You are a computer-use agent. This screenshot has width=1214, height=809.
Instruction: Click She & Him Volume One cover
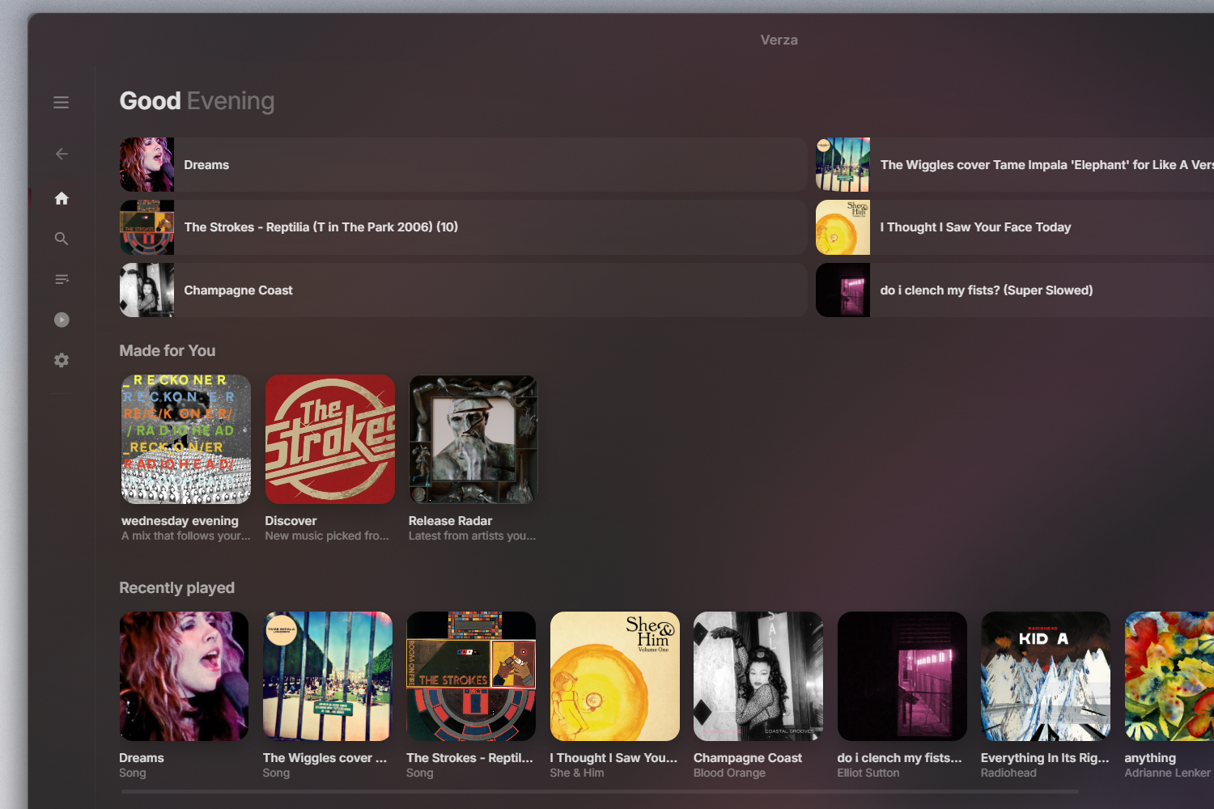click(x=615, y=676)
